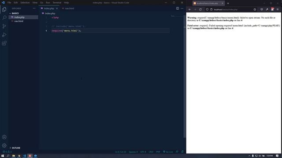Viewport: 282px width, 158px height.
Task: Click the notifications bell in VS Code status bar
Action: (182, 152)
